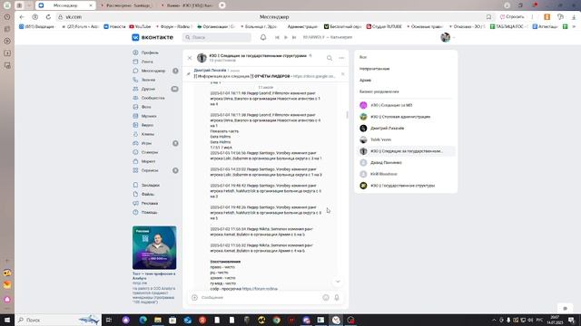Click the ВКонтакте logo
Screen dimensions: 581x326
click(x=153, y=37)
